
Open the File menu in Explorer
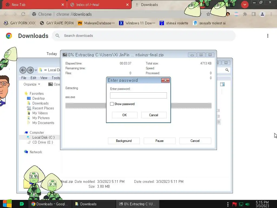tap(24, 78)
